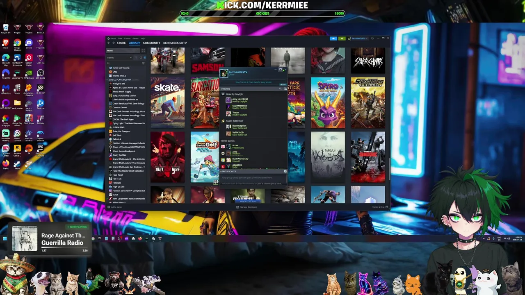525x295 pixels.
Task: Open the Games collection dropdown in sidebar
Action: coord(119,58)
